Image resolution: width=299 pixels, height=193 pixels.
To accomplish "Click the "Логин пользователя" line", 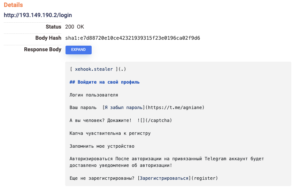I will (94, 95).
